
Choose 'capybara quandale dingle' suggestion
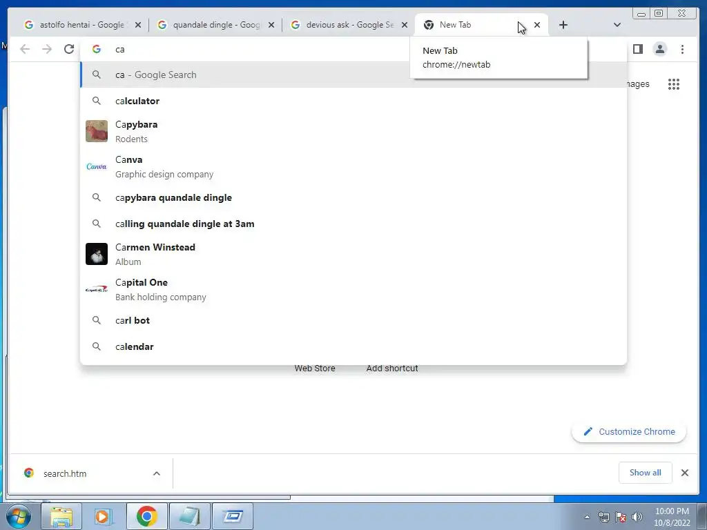tap(353, 197)
